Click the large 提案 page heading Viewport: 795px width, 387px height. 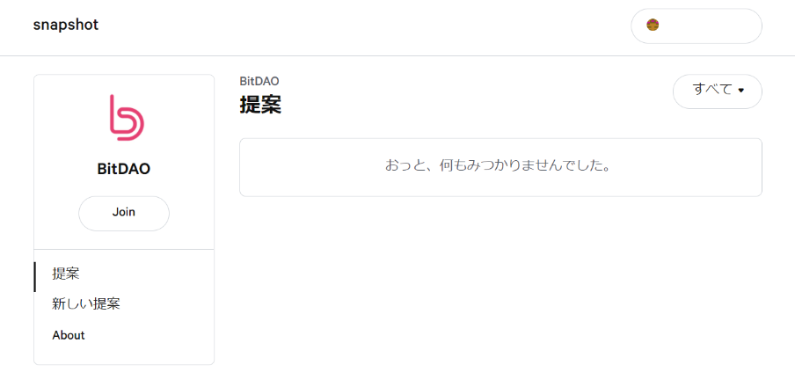[260, 105]
